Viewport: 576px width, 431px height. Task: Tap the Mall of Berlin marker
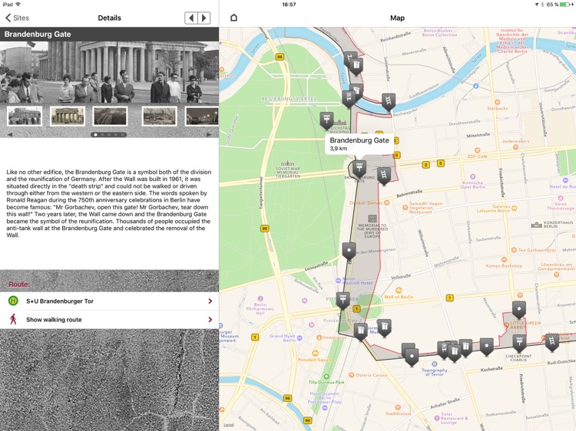[x=399, y=294]
